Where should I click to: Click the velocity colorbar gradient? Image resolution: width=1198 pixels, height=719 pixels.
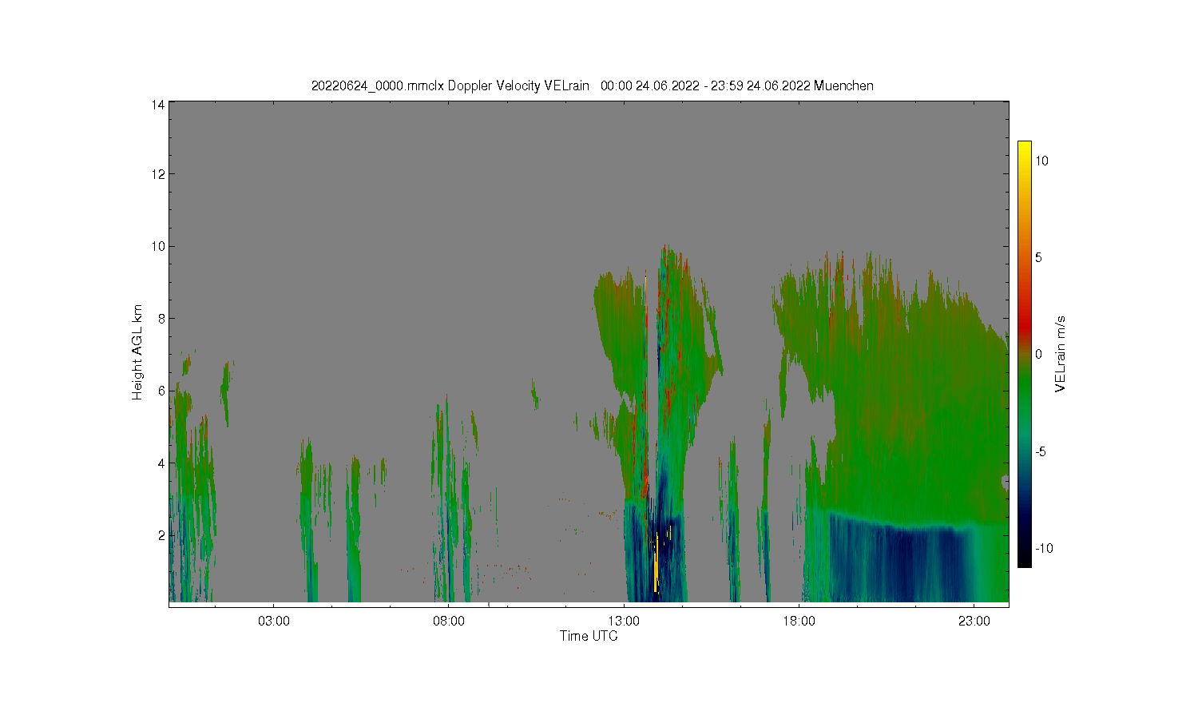tap(1024, 354)
